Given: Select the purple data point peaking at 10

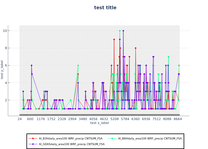Looking at the screenshot, I should pyautogui.click(x=123, y=31).
